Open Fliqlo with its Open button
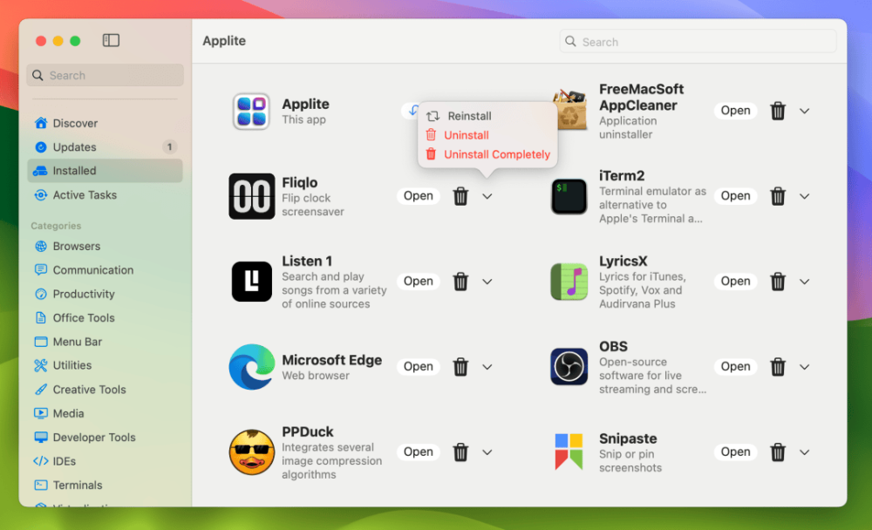 point(419,196)
